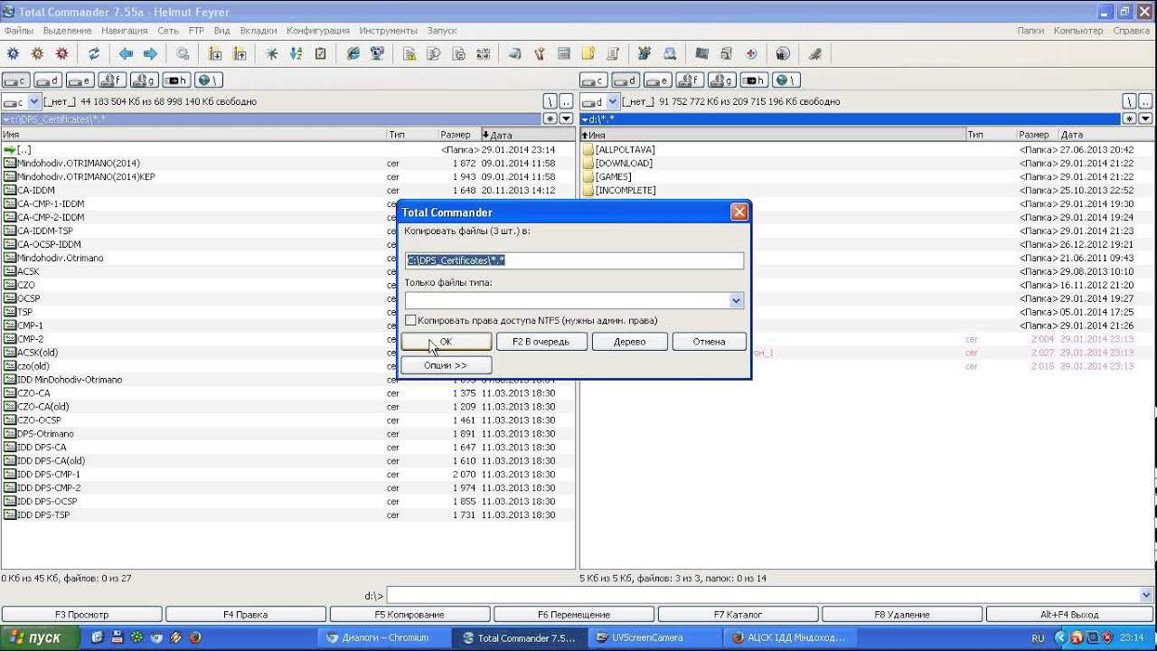Open the Навигация menu

(125, 31)
